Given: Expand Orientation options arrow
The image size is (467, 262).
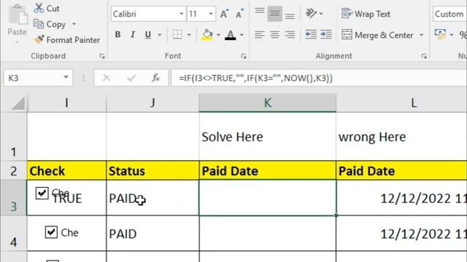Looking at the screenshot, I should (x=321, y=14).
